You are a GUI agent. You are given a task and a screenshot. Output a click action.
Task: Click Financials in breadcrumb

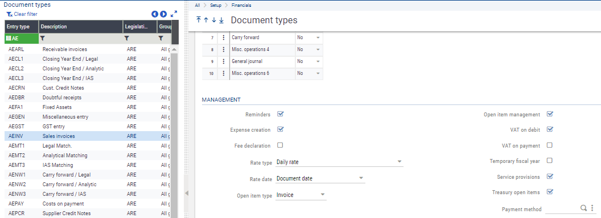241,5
